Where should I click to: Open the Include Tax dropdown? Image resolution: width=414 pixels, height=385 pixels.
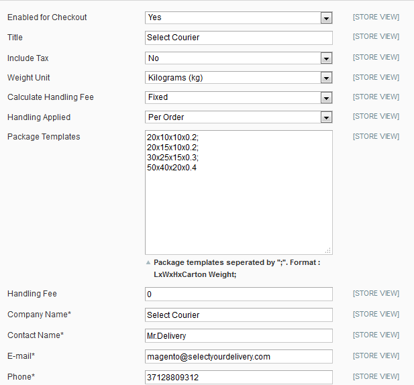238,58
